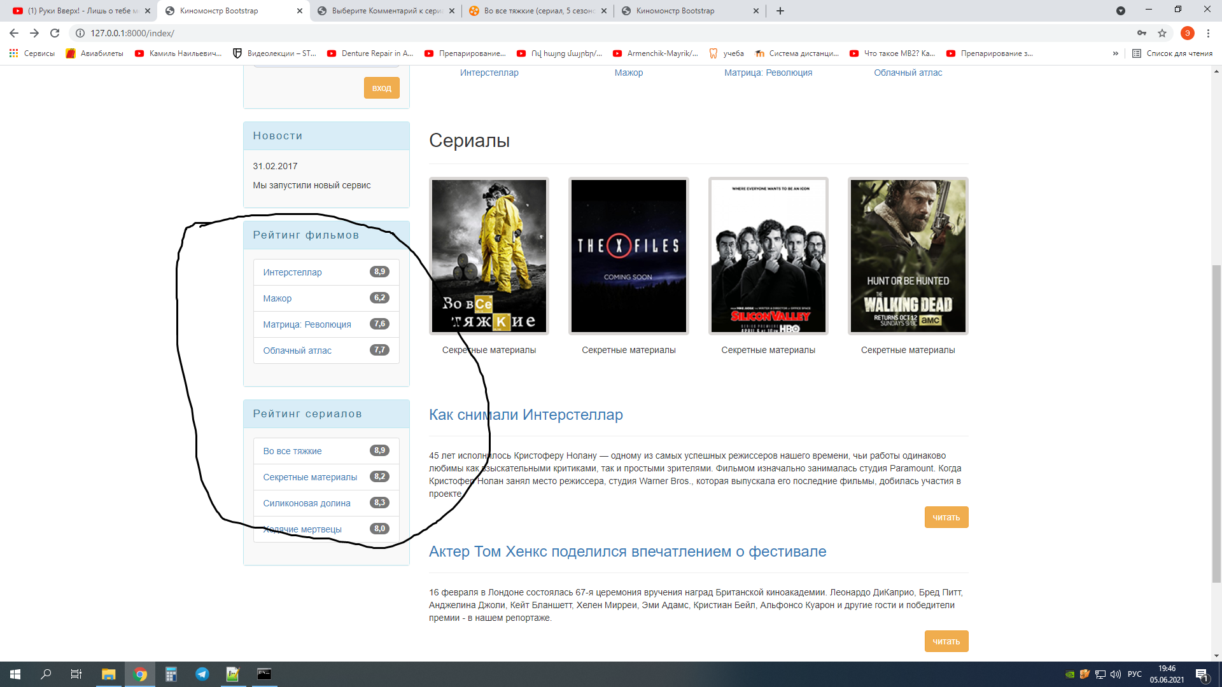
Task: Click the scrollbar down arrow
Action: (1216, 655)
